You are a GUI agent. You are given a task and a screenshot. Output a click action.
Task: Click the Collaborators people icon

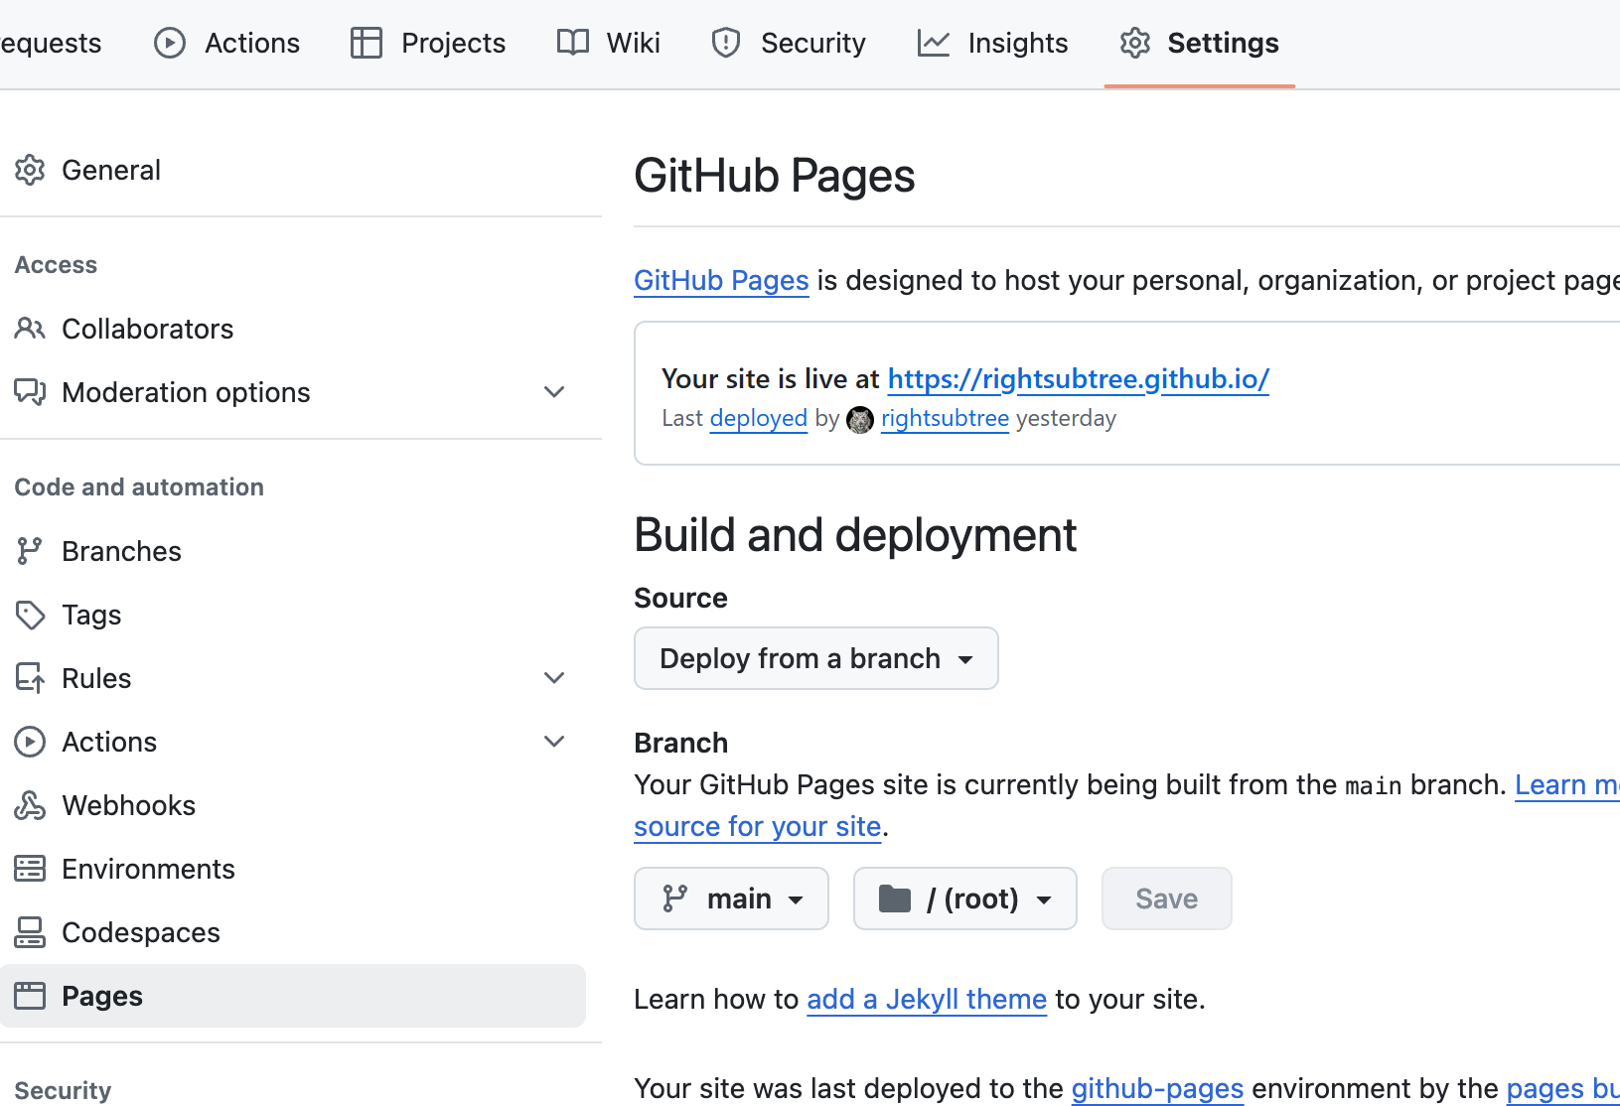click(30, 329)
